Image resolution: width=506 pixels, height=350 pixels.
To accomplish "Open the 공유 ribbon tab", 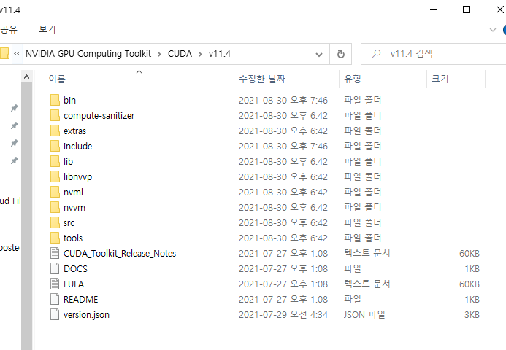I will click(x=9, y=29).
